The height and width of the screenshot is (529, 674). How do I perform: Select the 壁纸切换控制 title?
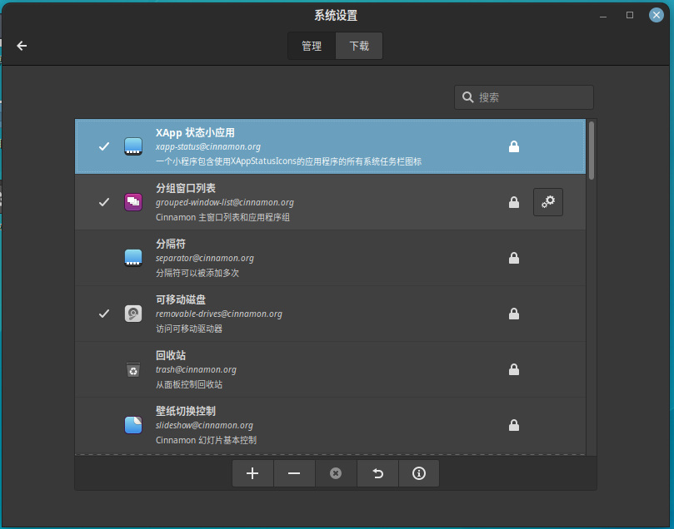pyautogui.click(x=186, y=412)
